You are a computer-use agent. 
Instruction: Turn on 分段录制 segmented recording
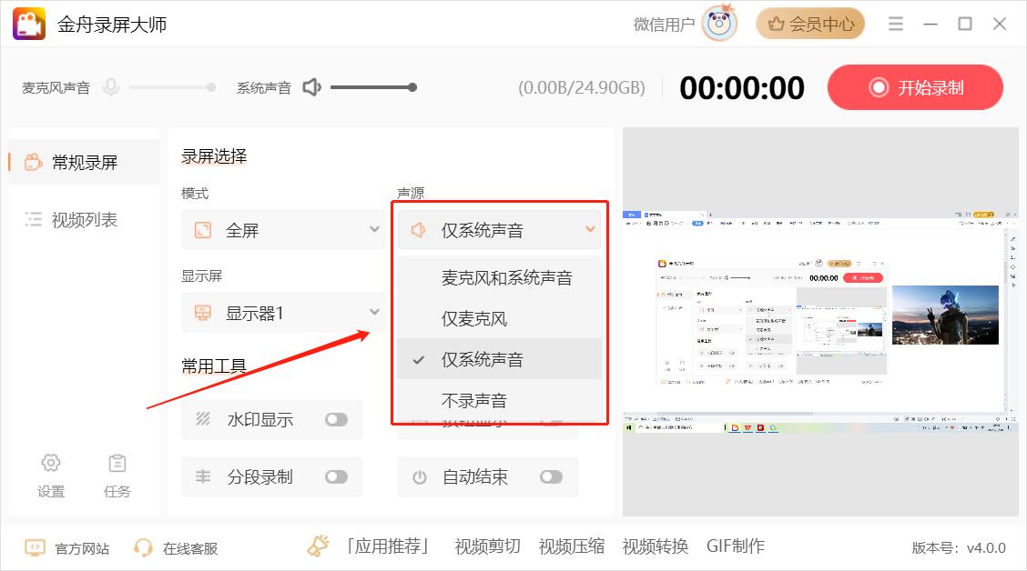pyautogui.click(x=336, y=476)
